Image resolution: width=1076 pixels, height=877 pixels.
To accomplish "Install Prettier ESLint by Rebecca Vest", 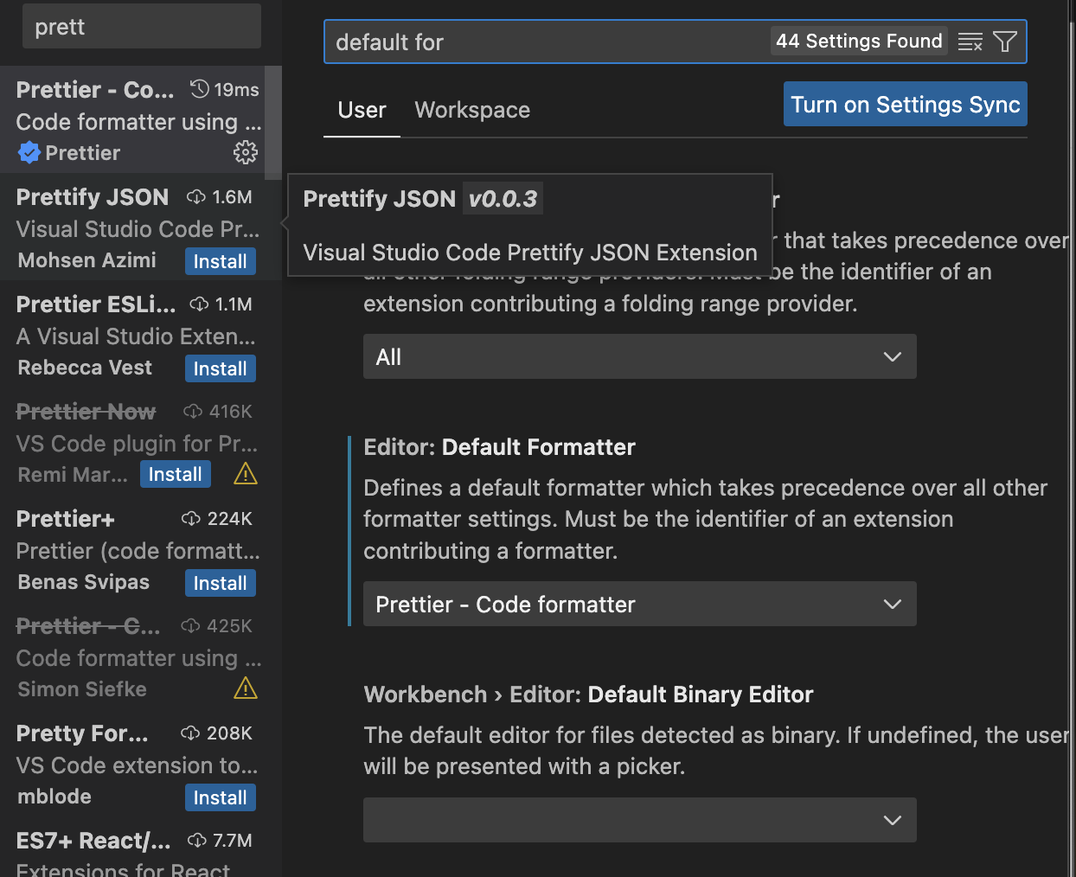I will tap(221, 368).
